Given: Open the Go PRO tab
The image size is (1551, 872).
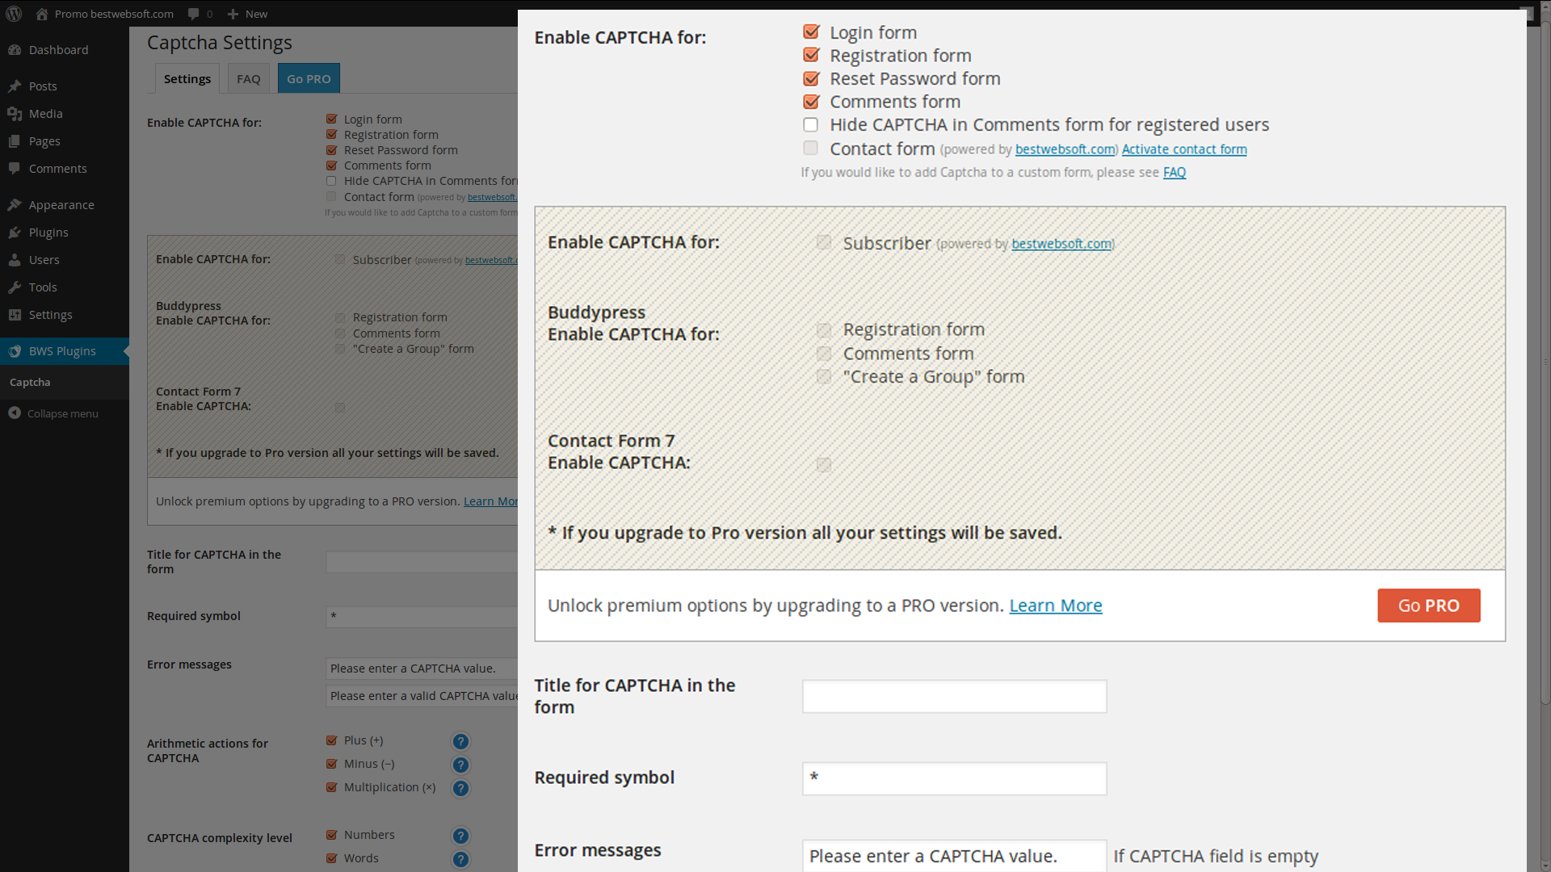Looking at the screenshot, I should tap(309, 78).
